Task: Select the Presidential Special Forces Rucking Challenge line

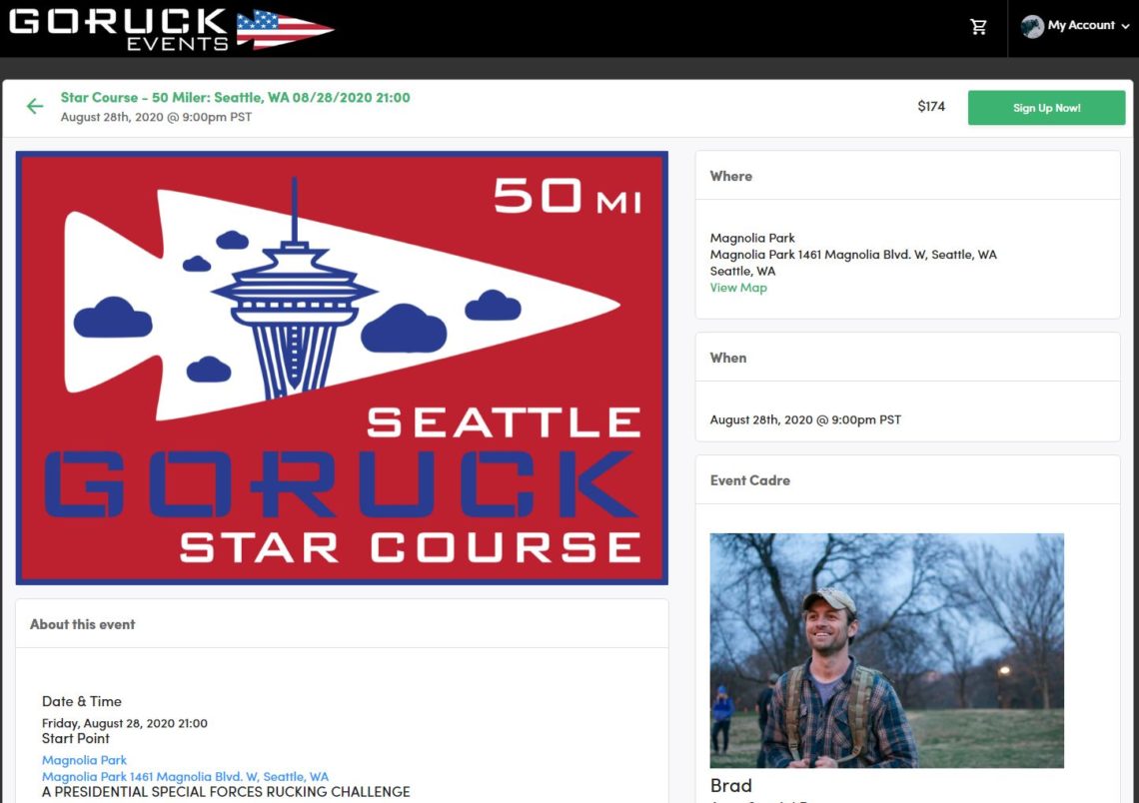Action: coord(226,791)
